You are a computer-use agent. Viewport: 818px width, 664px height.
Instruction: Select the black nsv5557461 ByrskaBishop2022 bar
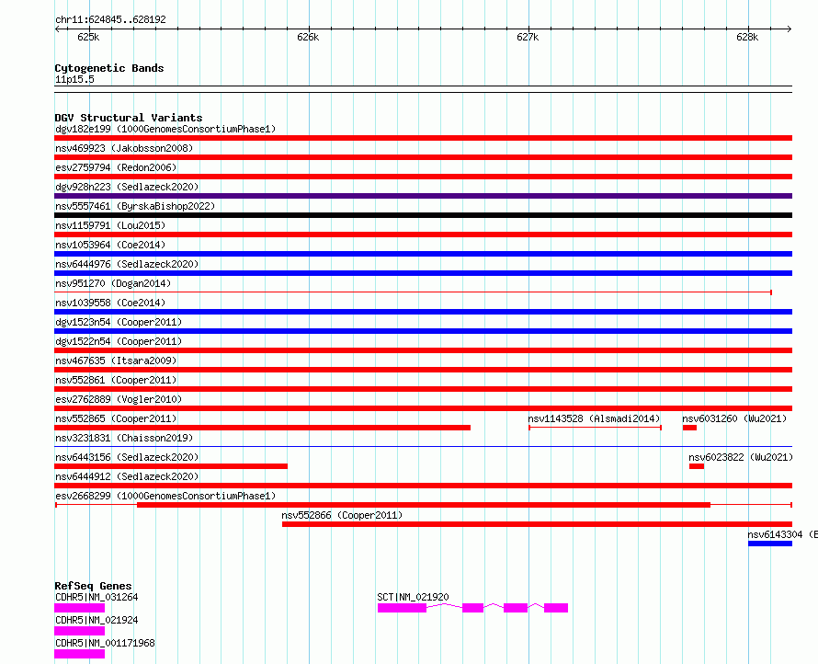coord(423,215)
